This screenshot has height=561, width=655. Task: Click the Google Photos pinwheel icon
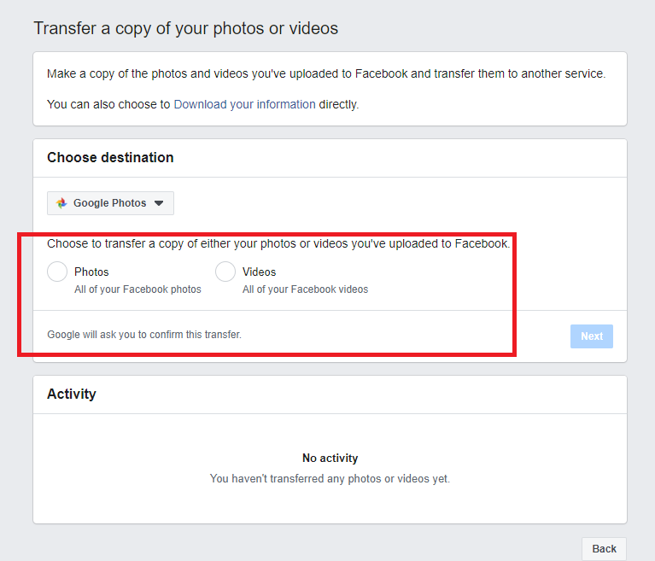click(x=61, y=203)
